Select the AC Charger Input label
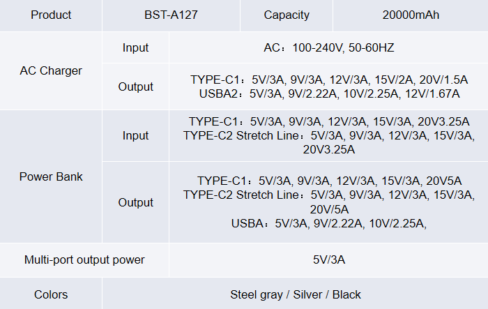This screenshot has height=309, width=488. [135, 47]
